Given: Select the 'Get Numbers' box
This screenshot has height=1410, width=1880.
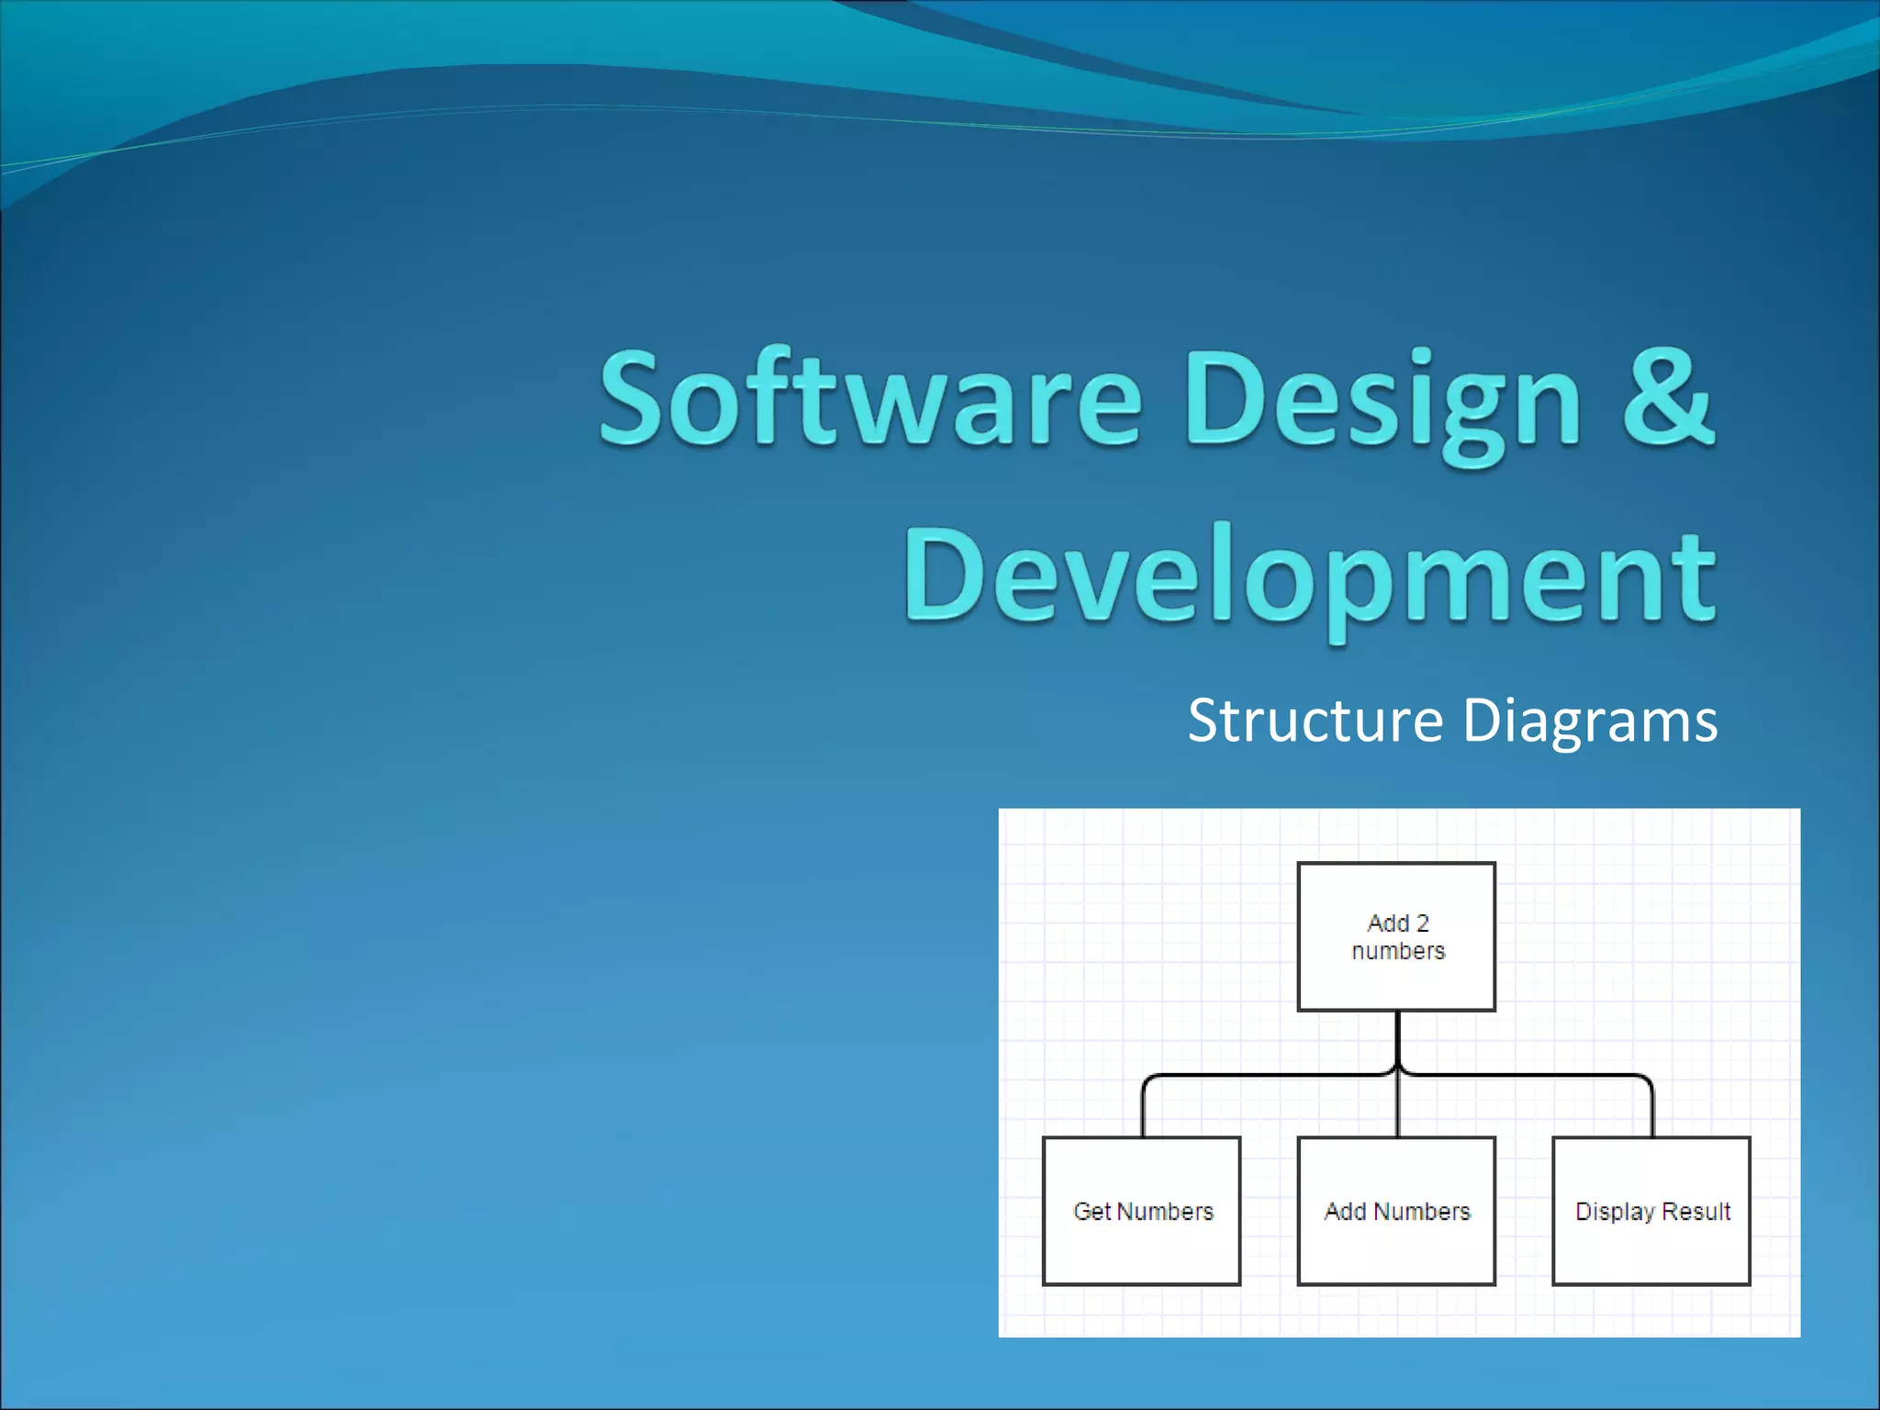Looking at the screenshot, I should 1142,1211.
